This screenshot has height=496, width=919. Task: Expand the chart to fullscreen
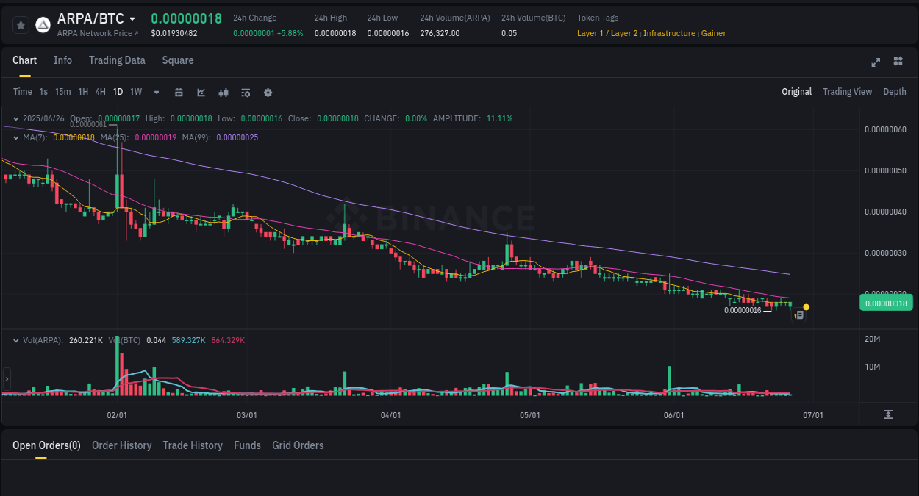[875, 62]
